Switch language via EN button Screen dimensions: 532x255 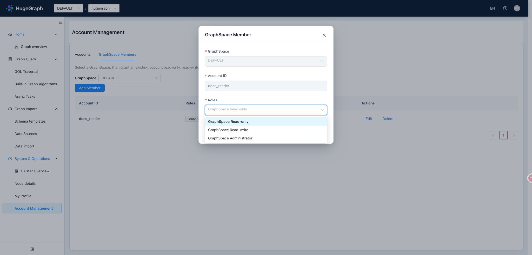pyautogui.click(x=492, y=8)
